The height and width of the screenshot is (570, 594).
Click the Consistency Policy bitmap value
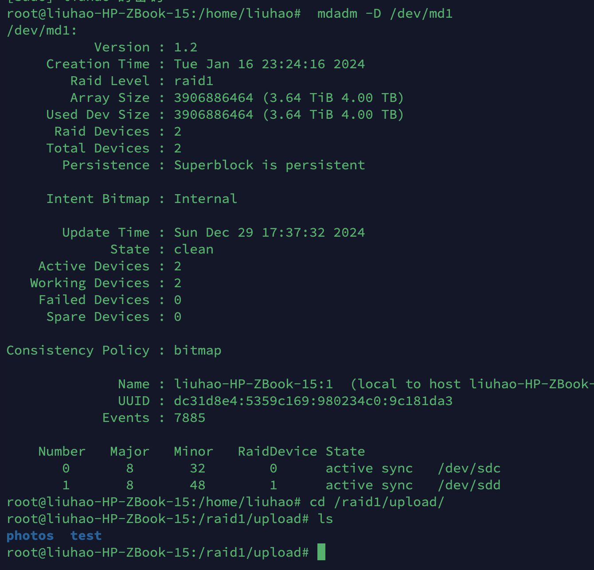click(x=197, y=351)
